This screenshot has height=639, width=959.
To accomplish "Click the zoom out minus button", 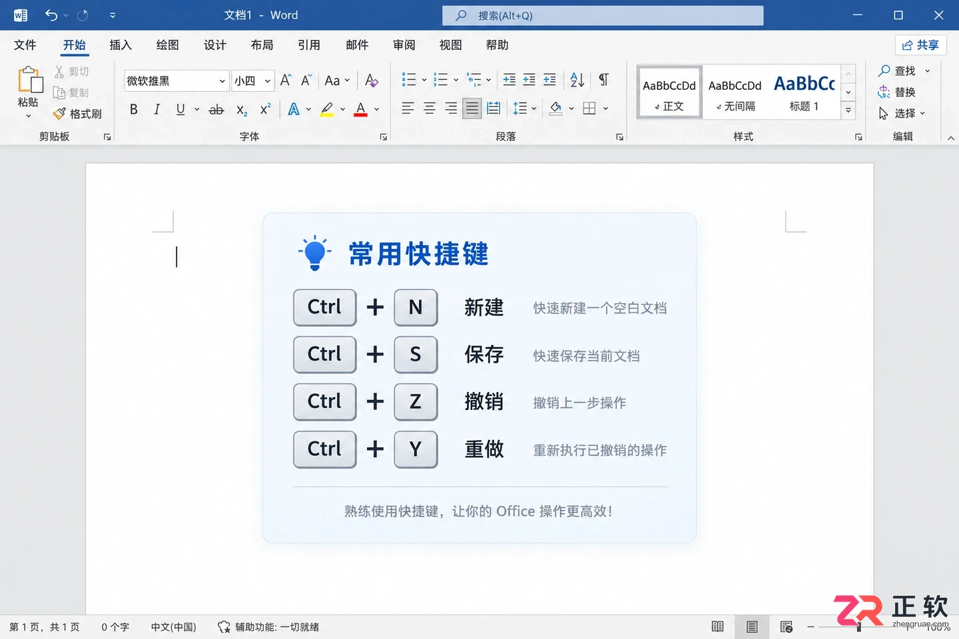I will (x=810, y=626).
